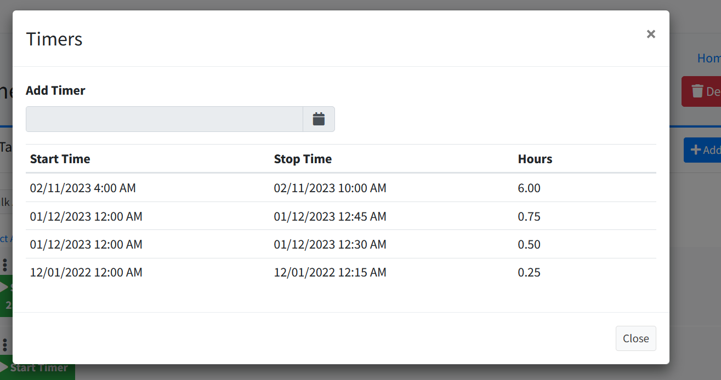This screenshot has height=380, width=721.
Task: Focus the Add Timer date field
Action: 164,119
